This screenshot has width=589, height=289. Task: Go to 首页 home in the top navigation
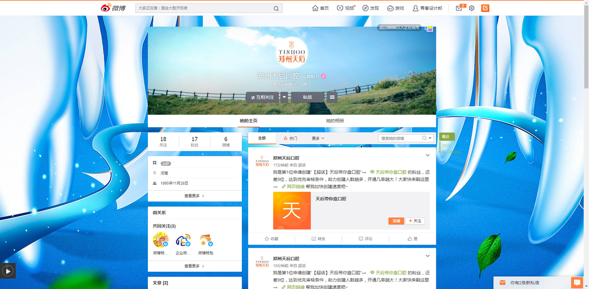click(x=321, y=8)
